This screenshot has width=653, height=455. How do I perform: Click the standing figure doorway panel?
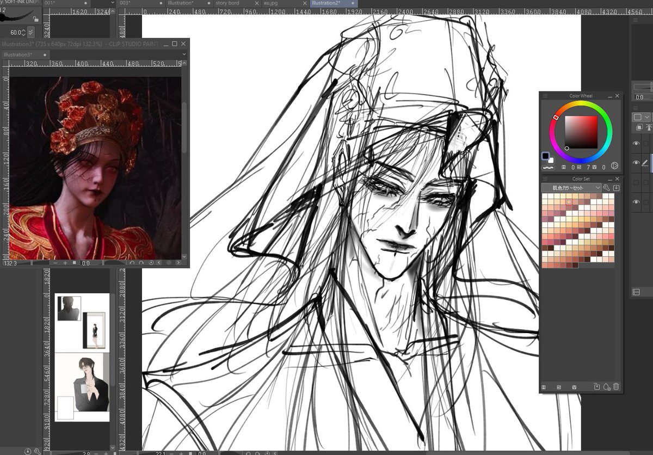pos(94,330)
